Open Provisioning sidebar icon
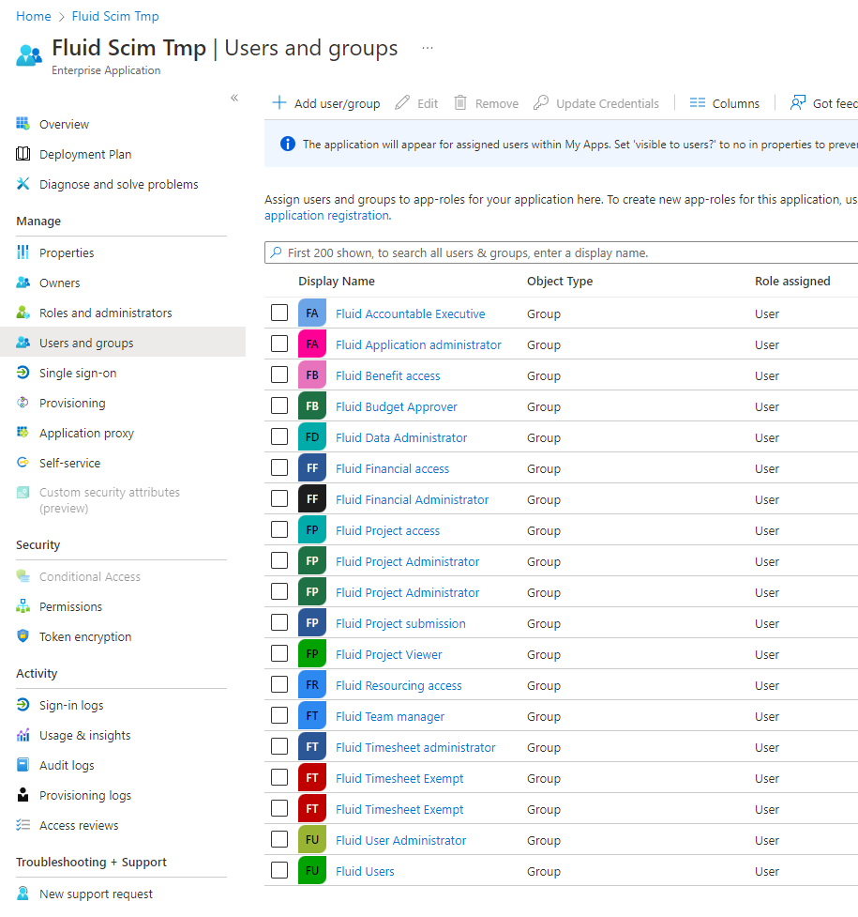Viewport: 858px width, 917px height. (23, 403)
